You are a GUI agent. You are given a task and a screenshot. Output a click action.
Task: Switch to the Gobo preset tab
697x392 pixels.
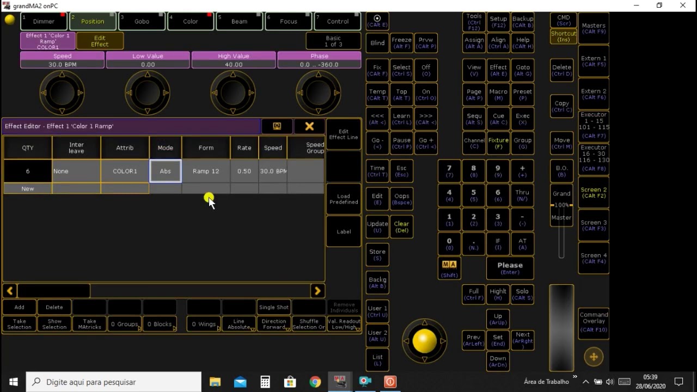(142, 21)
